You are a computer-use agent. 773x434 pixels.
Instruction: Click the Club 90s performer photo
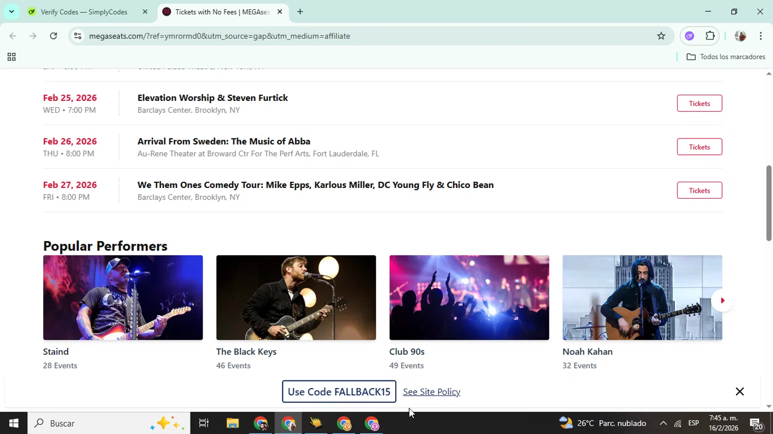(x=469, y=298)
